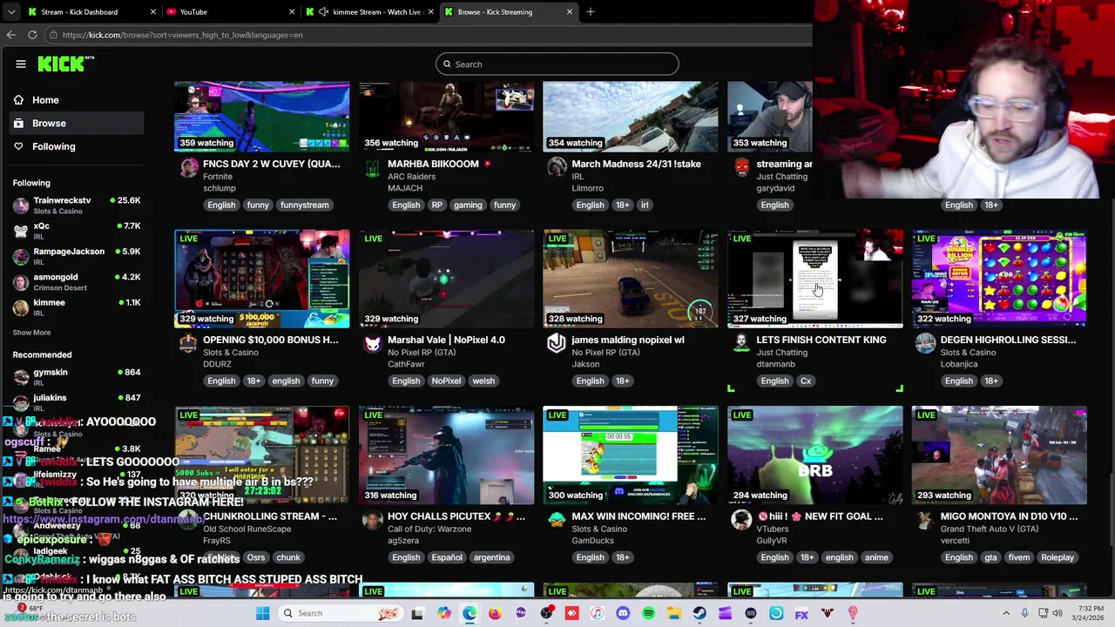This screenshot has height=627, width=1115.
Task: Click DDURZ channel avatar next to stream title
Action: 188,344
